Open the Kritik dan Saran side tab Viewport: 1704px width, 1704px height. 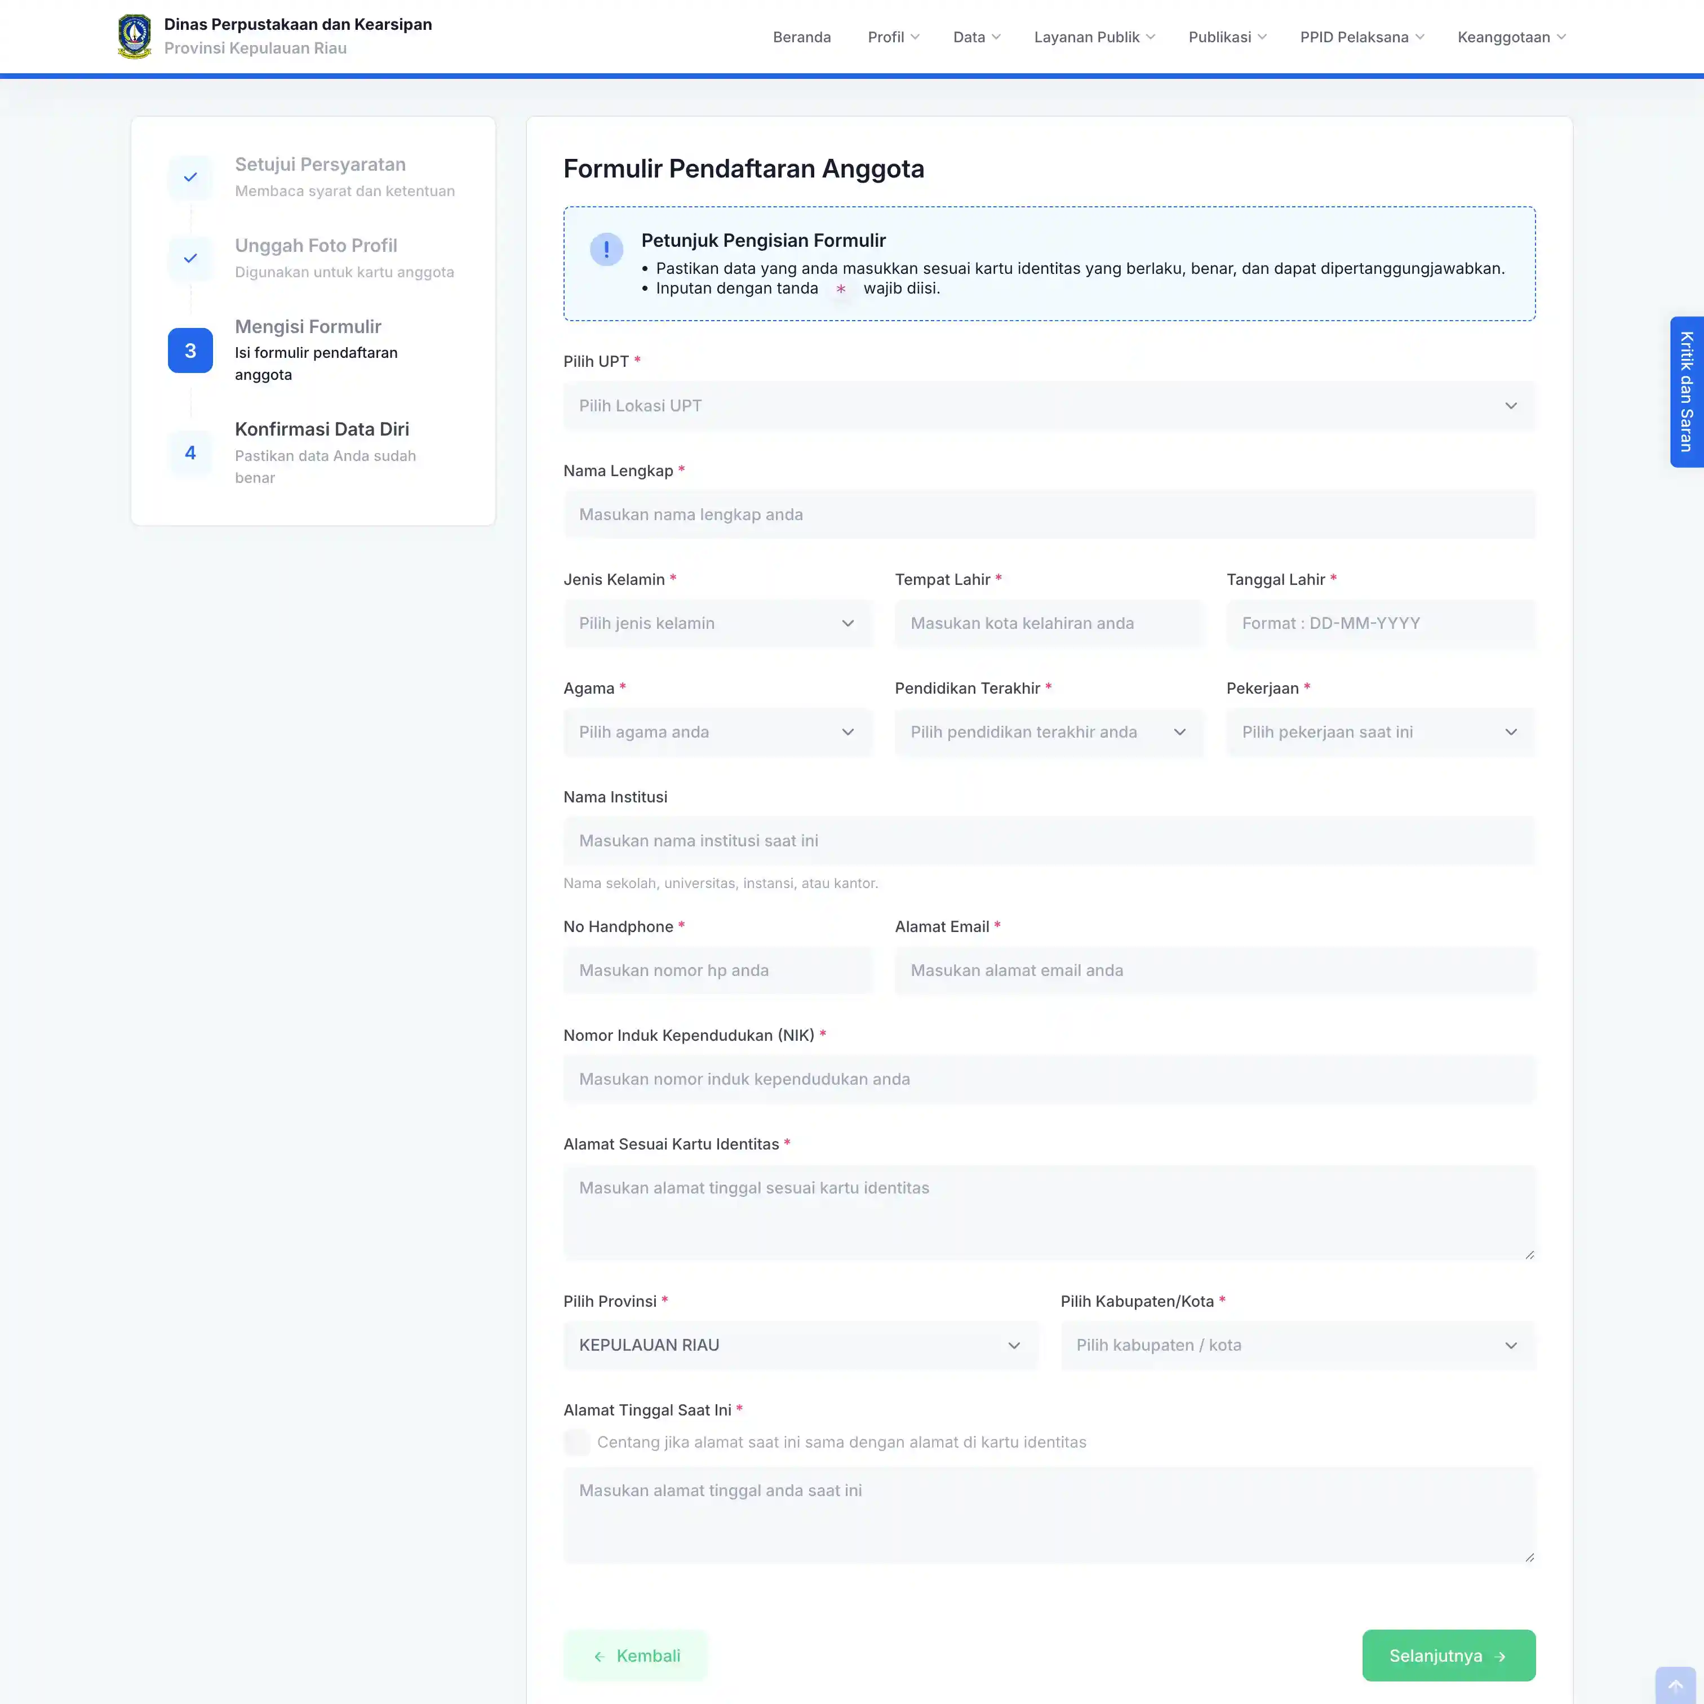pyautogui.click(x=1687, y=392)
